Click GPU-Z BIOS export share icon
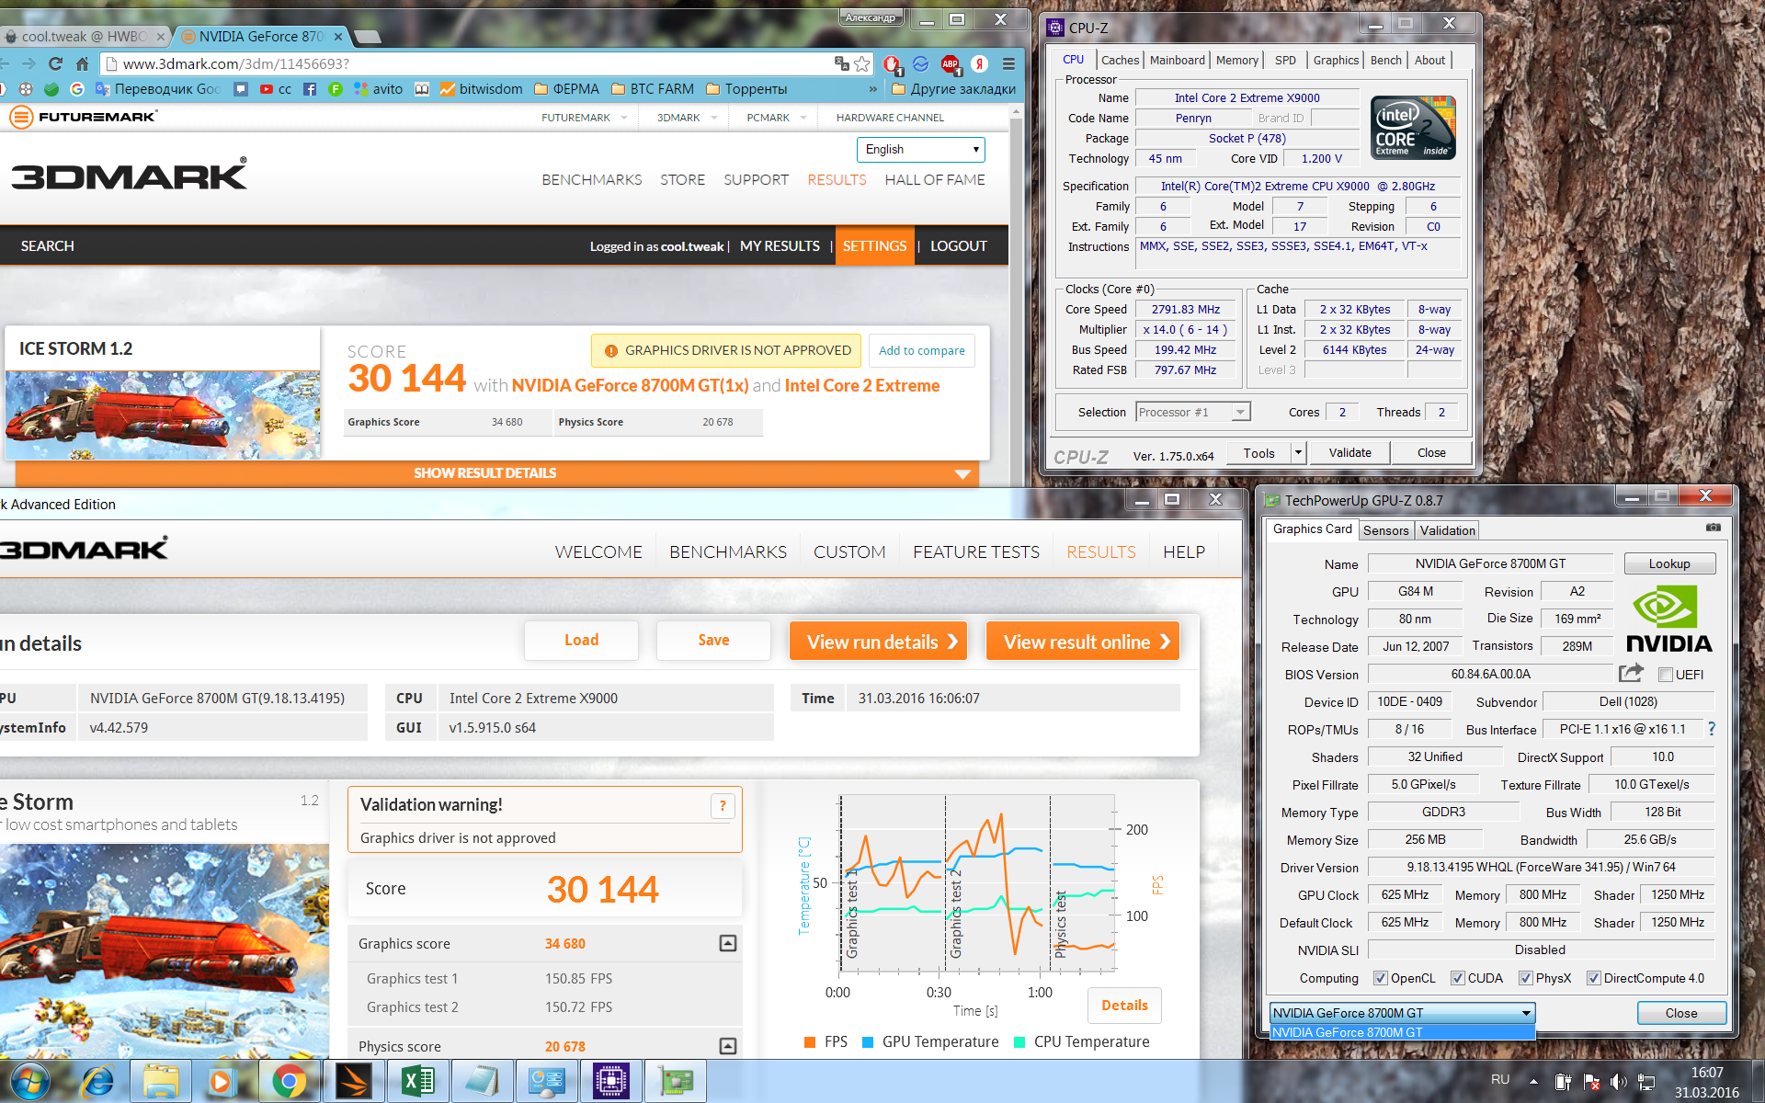The height and width of the screenshot is (1103, 1765). 1631,674
